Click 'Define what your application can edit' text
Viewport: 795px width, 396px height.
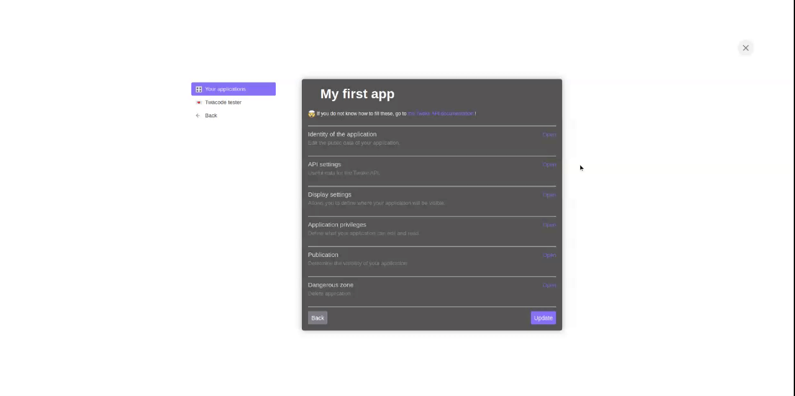[x=364, y=233]
